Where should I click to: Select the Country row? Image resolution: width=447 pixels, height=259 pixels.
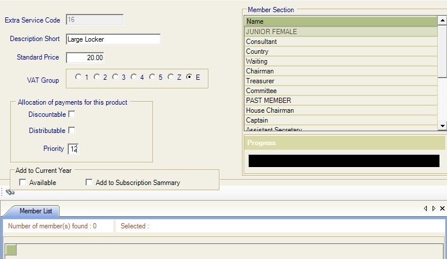341,51
